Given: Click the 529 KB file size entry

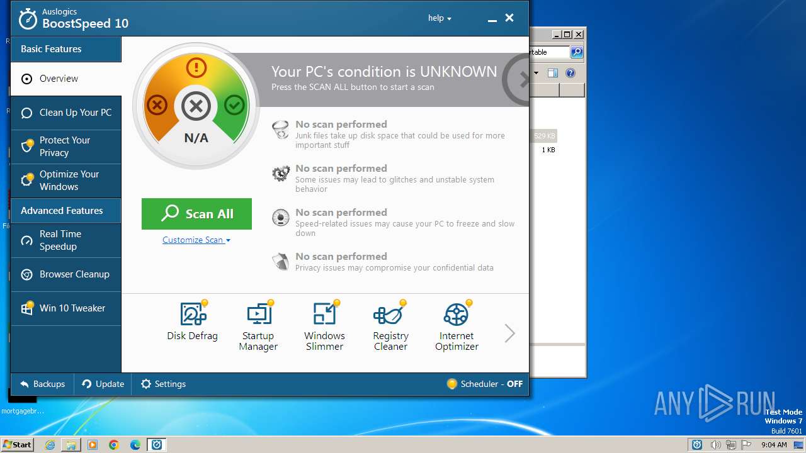Looking at the screenshot, I should [545, 136].
